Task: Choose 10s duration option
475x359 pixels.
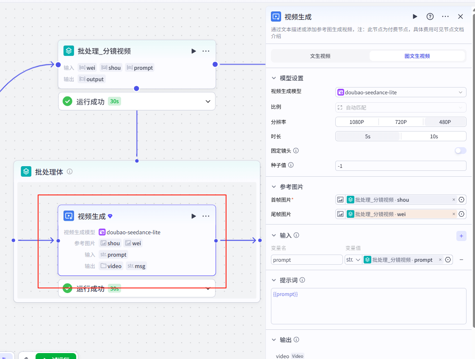Action: coord(434,136)
